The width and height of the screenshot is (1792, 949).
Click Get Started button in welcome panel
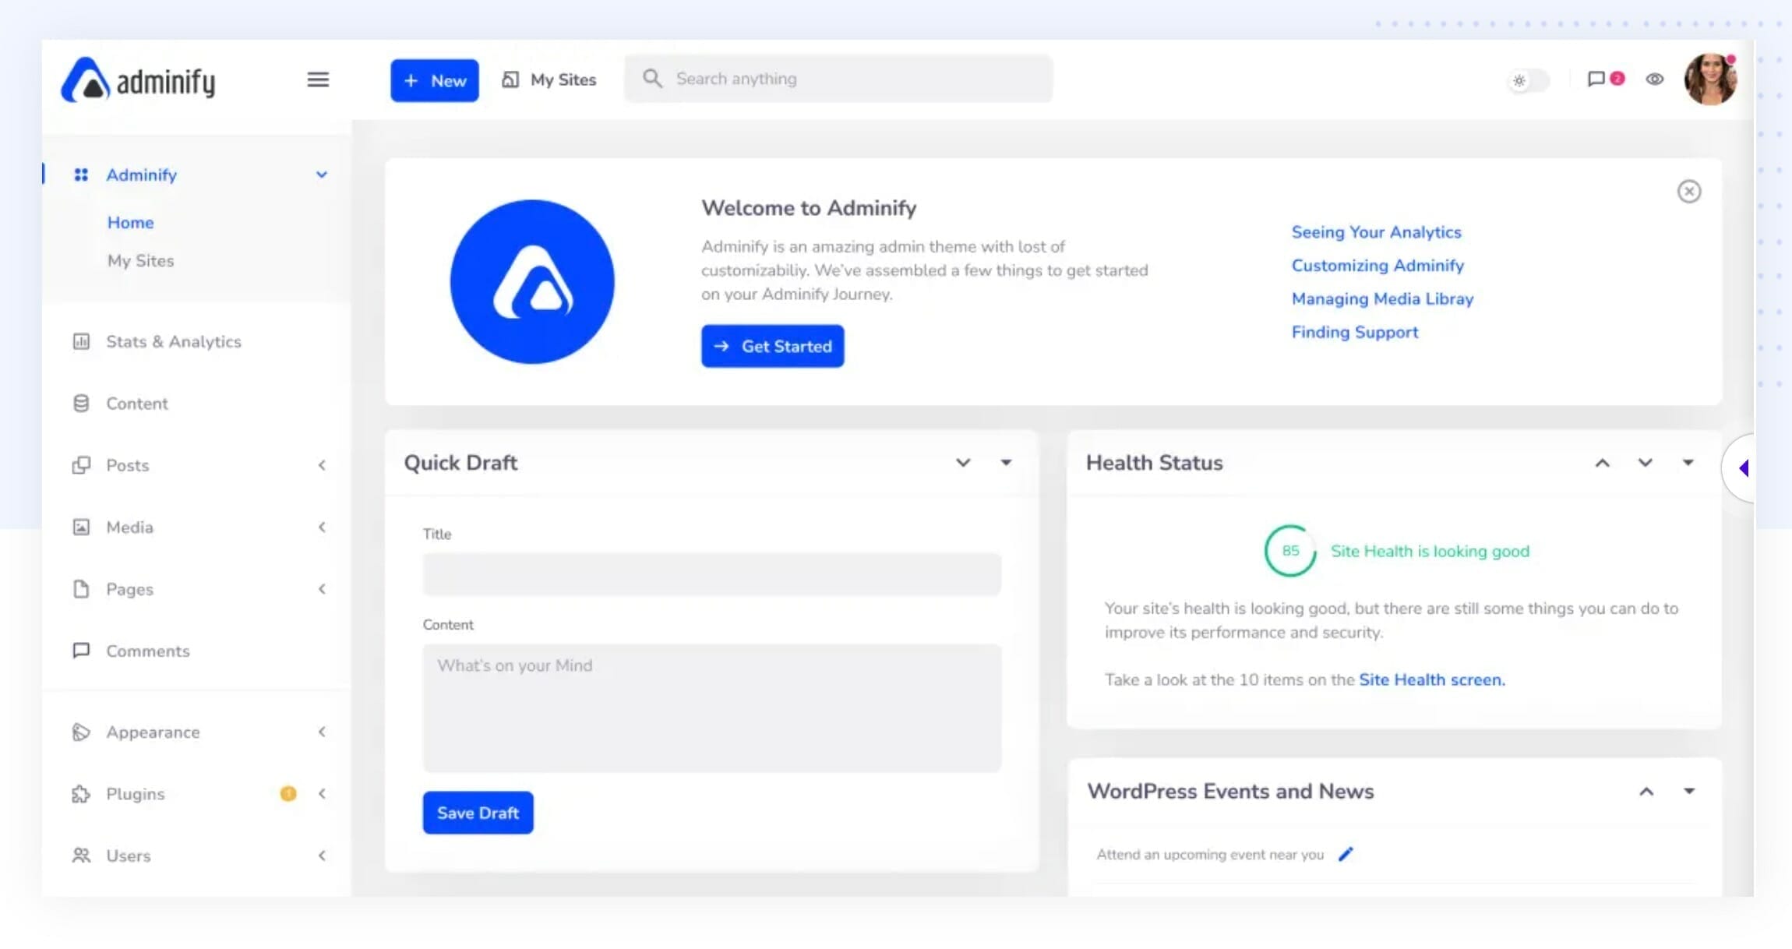[771, 346]
